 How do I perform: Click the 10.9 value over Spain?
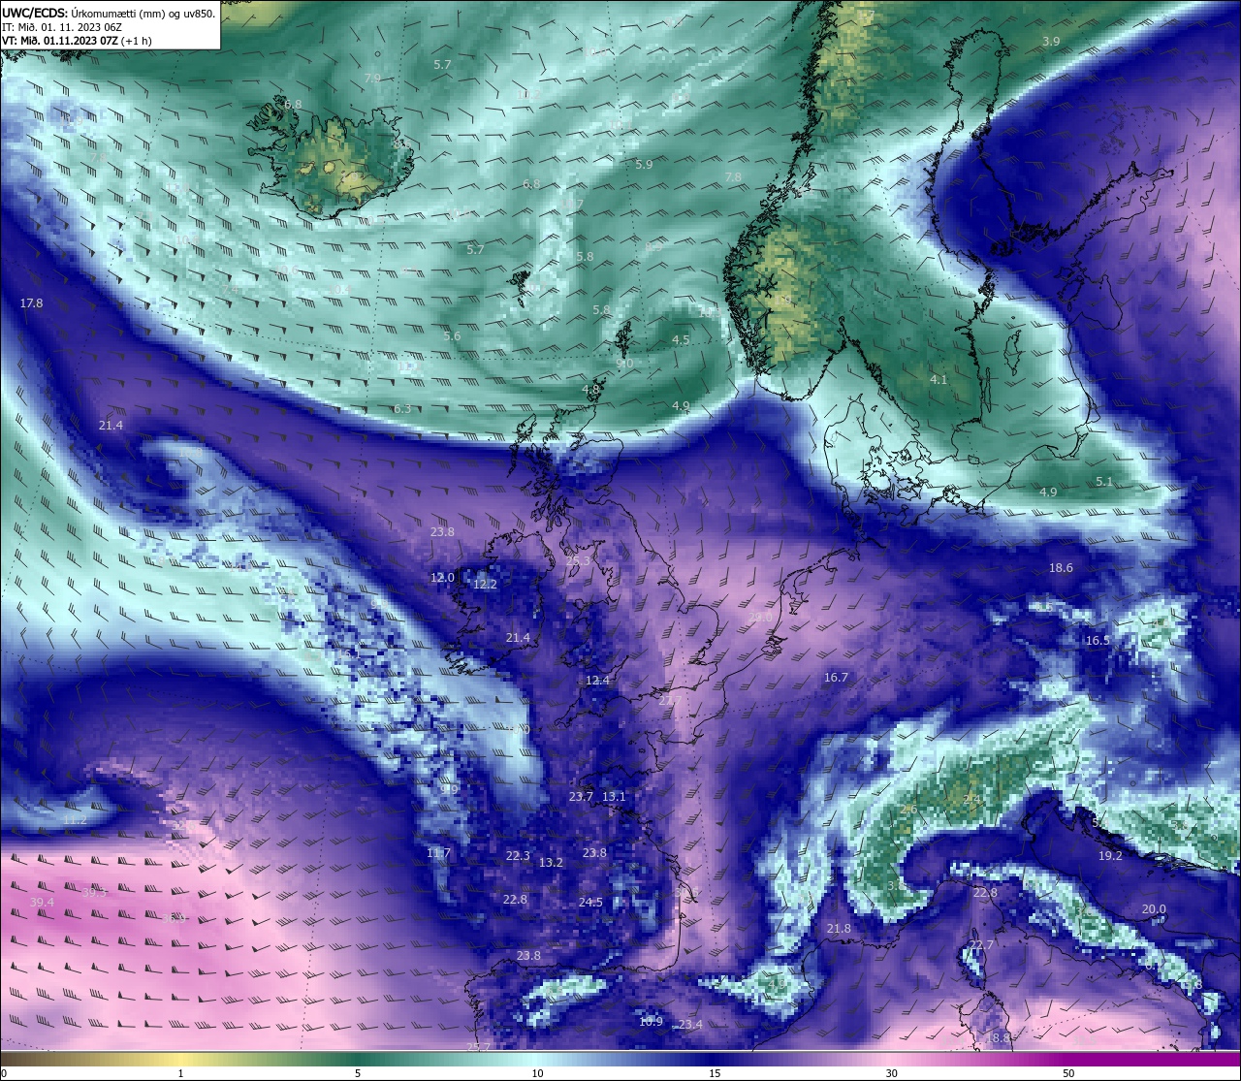click(x=652, y=1022)
